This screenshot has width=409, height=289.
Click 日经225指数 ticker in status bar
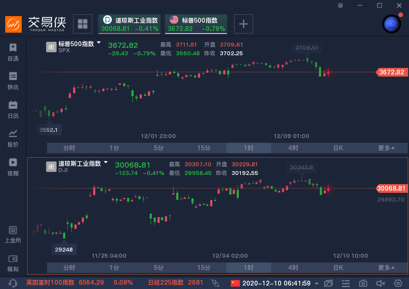tap(175, 282)
